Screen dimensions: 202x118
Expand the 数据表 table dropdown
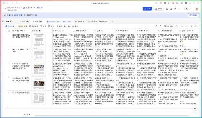pyautogui.click(x=10, y=22)
